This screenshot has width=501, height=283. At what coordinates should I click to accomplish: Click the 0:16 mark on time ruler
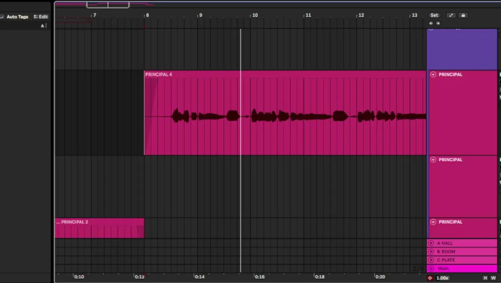pos(260,277)
